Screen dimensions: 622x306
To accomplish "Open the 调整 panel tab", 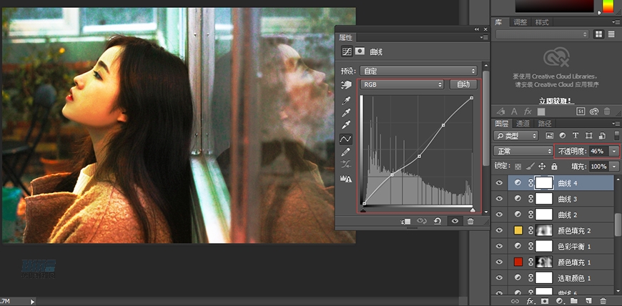I will tap(520, 22).
